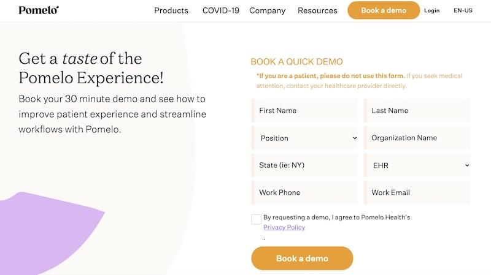Select the Organization Name field
This screenshot has height=275, width=491.
[x=417, y=138]
